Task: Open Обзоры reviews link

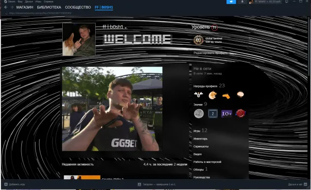Action: click(x=200, y=170)
